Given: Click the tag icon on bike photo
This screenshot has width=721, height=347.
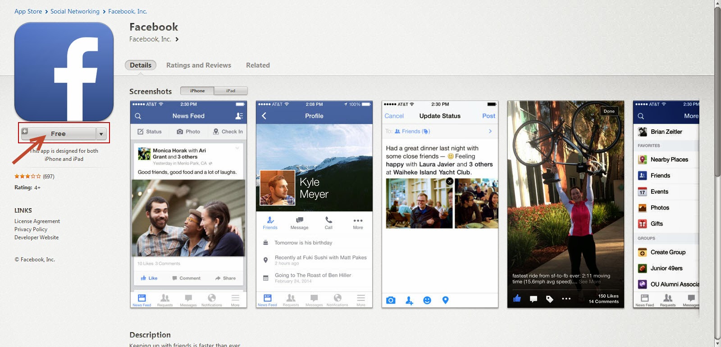Looking at the screenshot, I should pos(550,299).
